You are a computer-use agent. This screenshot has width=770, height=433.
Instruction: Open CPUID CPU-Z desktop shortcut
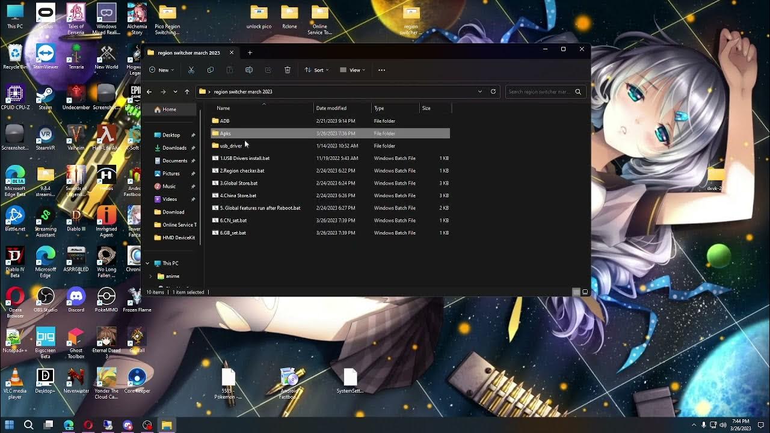point(15,97)
